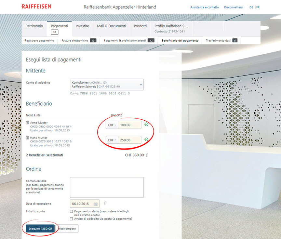
Task: Enable Pagamento salario checkbox
Action: pyautogui.click(x=71, y=211)
